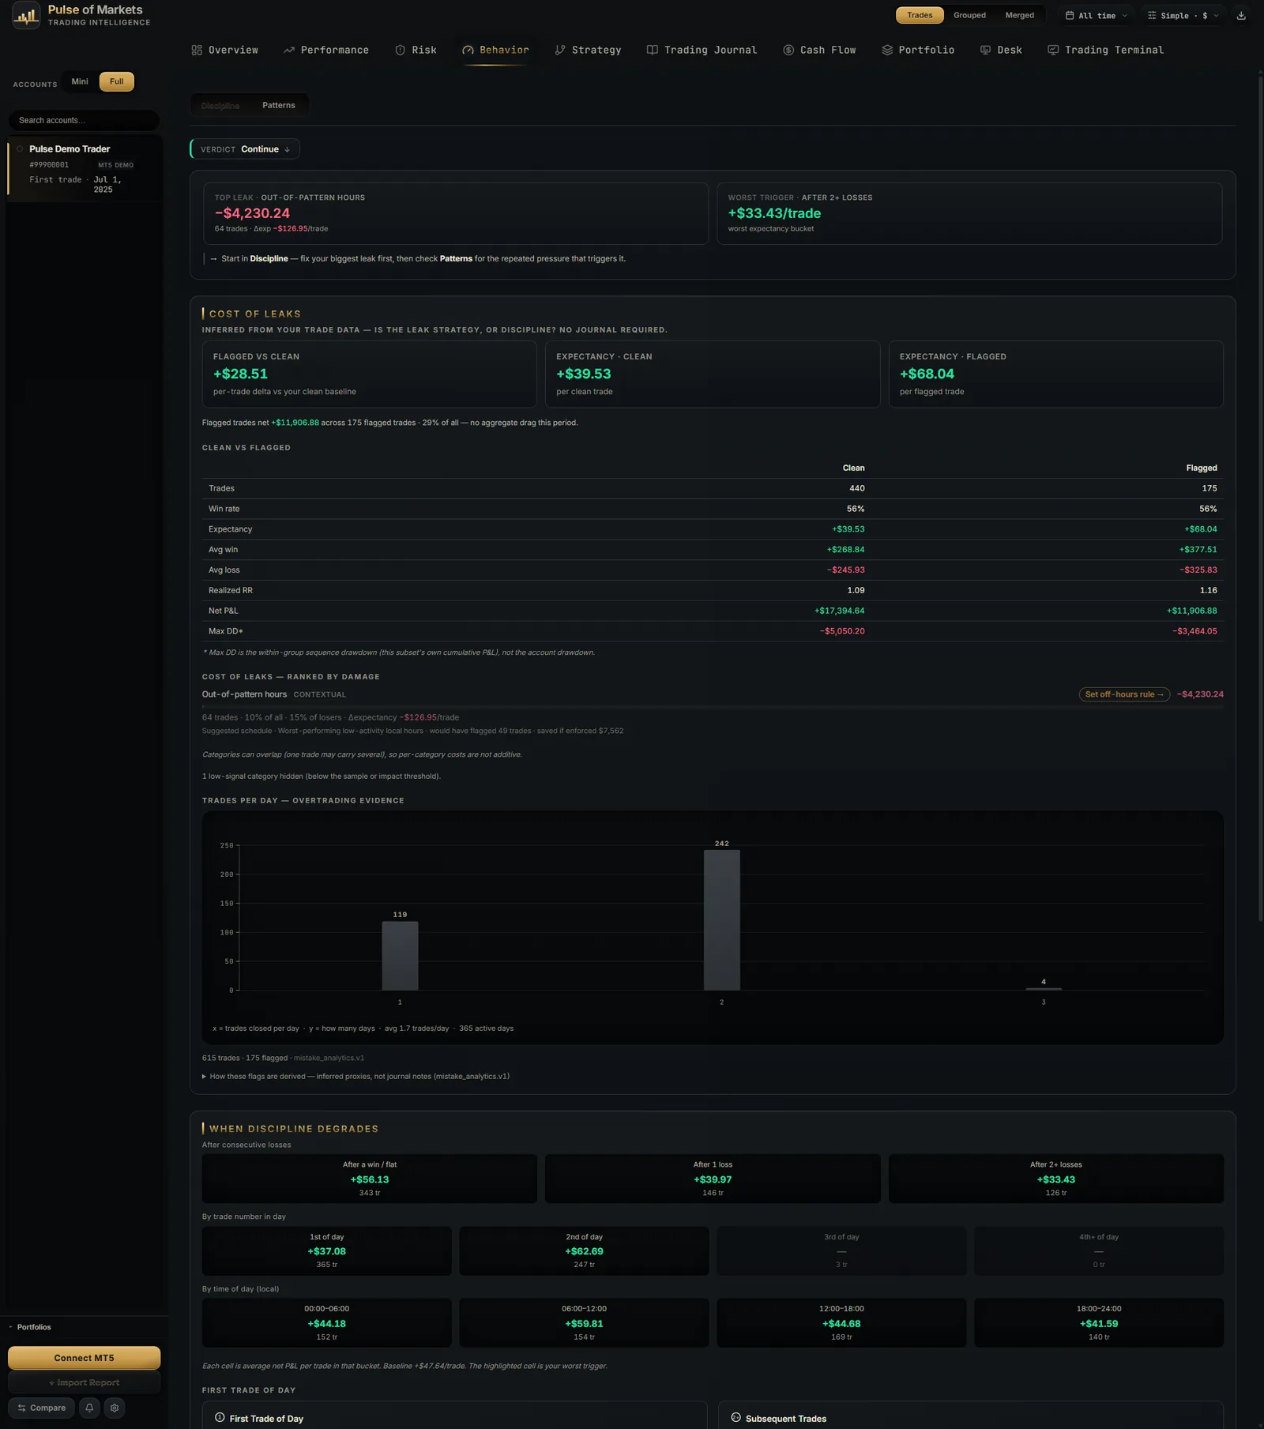The image size is (1264, 1429).
Task: Expand 'How these flags are derived' details
Action: 355,1076
